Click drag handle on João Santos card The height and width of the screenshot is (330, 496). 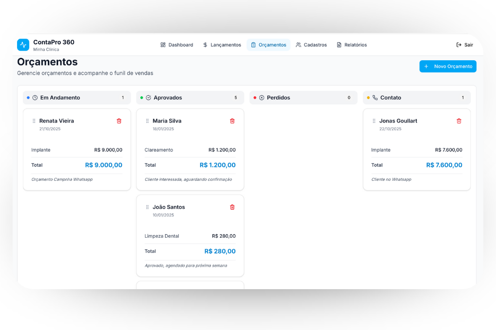point(147,207)
